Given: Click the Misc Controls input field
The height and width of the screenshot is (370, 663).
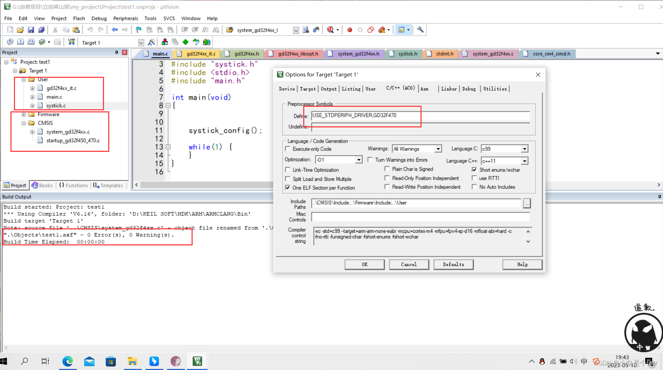Looking at the screenshot, I should 420,217.
